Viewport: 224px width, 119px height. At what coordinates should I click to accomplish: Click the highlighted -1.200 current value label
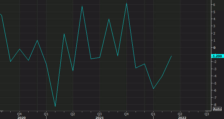click(x=217, y=56)
